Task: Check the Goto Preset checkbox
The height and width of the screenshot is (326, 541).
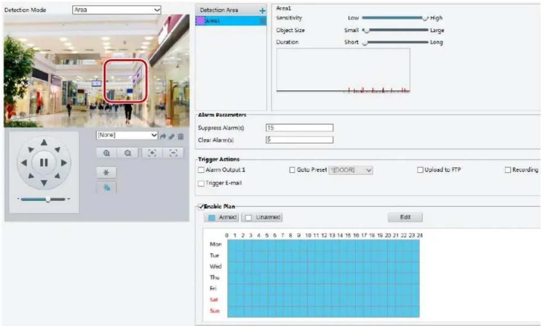Action: coord(292,170)
